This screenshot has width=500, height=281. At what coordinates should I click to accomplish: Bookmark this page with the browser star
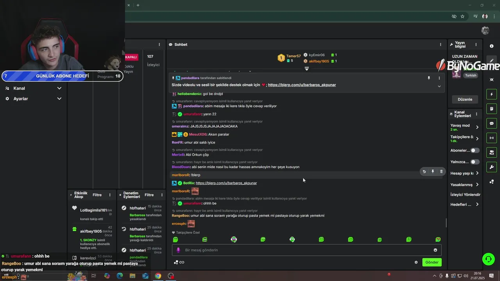click(462, 16)
